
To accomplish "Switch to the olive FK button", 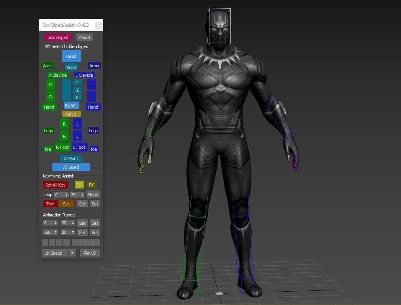I will pyautogui.click(x=91, y=185).
